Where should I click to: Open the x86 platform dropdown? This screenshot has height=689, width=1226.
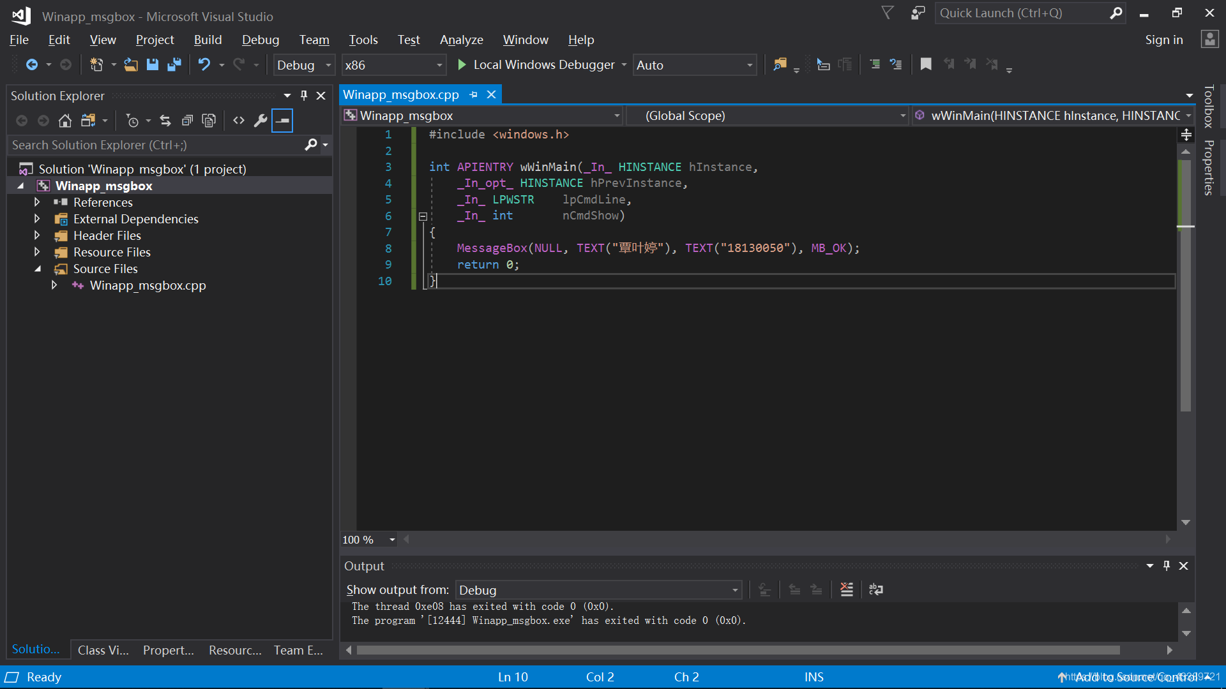[393, 65]
